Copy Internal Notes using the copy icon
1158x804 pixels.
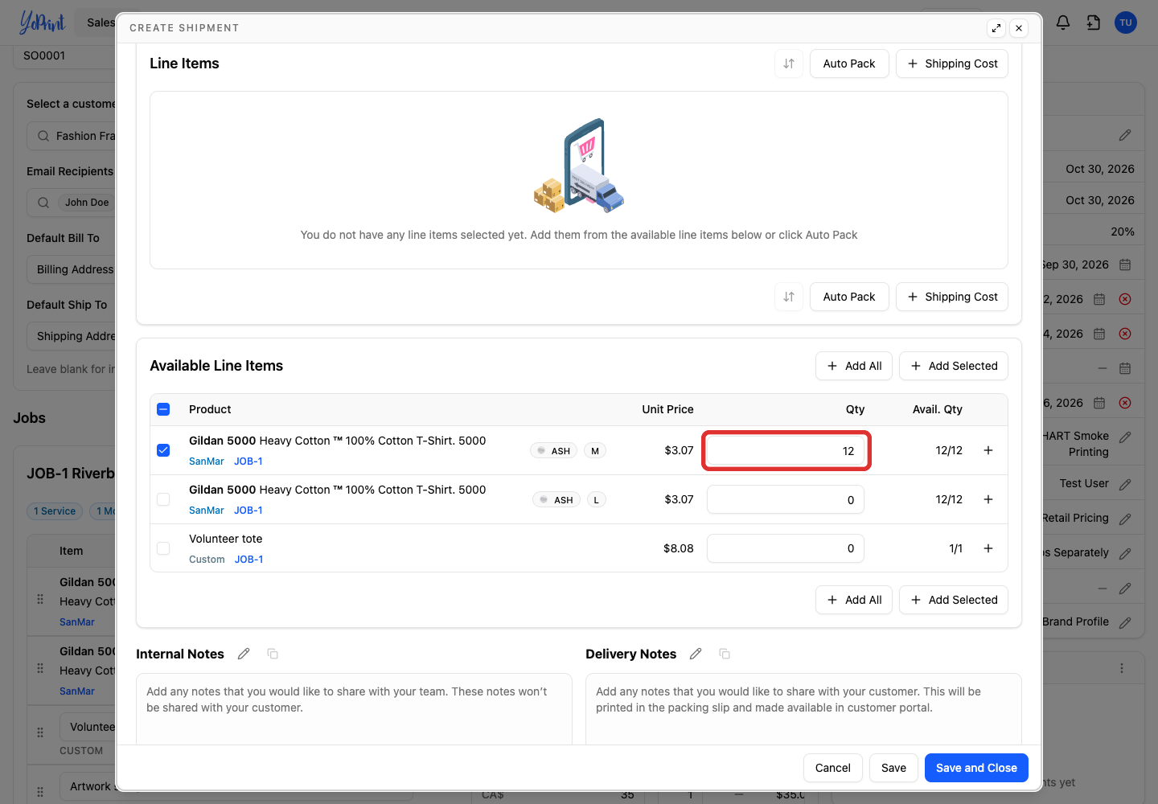[273, 654]
